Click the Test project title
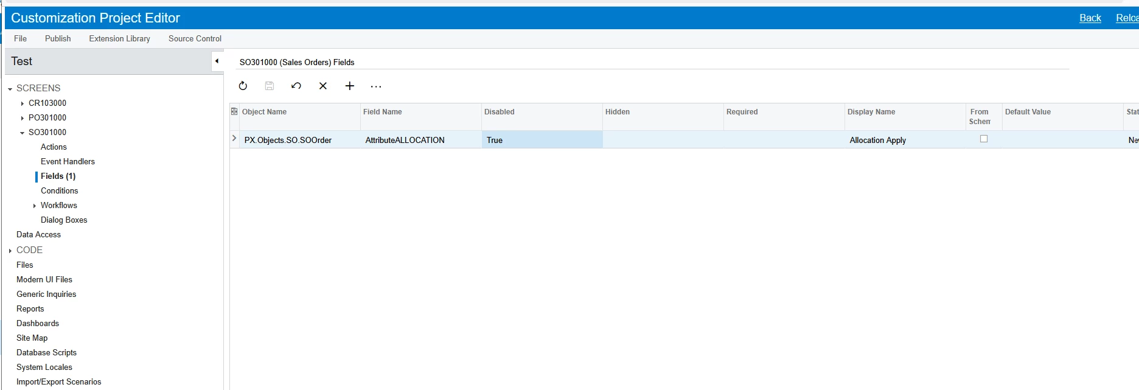Image resolution: width=1139 pixels, height=390 pixels. [21, 61]
